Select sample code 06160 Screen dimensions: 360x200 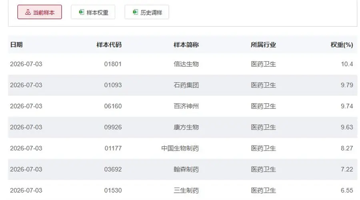tap(113, 106)
